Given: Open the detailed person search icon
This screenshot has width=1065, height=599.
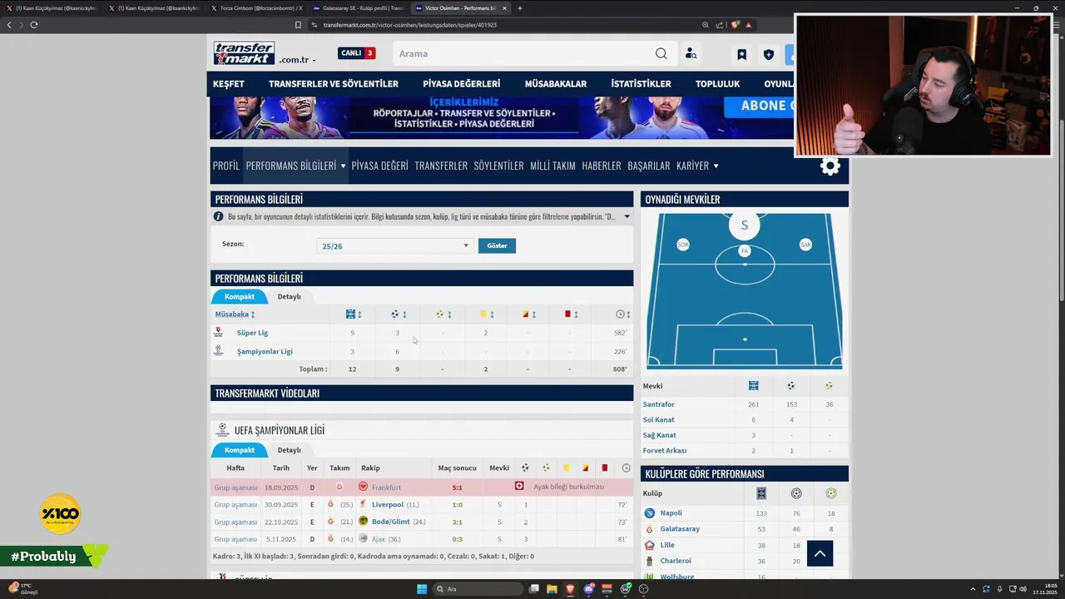Looking at the screenshot, I should [691, 54].
